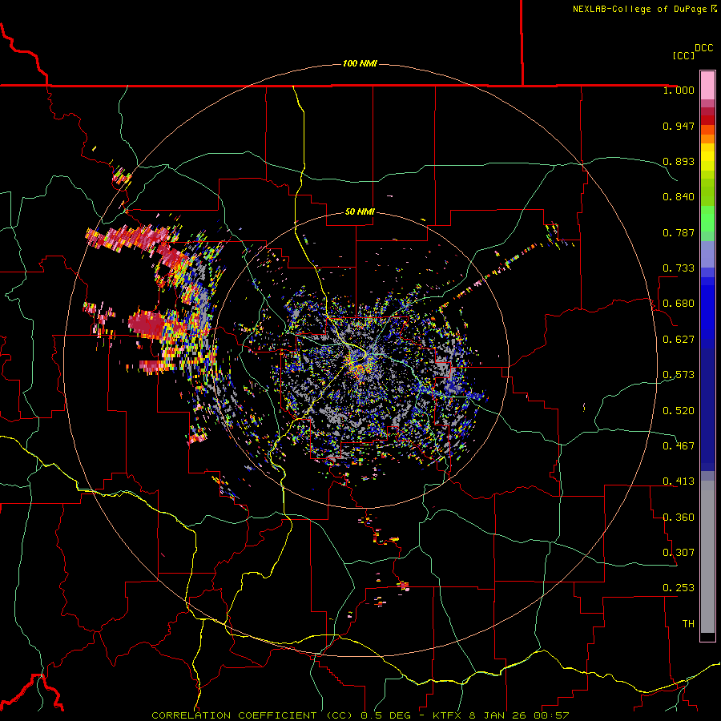Click the 0.413 legend value

(x=679, y=481)
